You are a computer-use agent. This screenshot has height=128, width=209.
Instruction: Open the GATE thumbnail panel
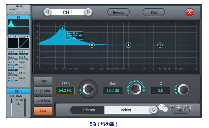click(13, 43)
